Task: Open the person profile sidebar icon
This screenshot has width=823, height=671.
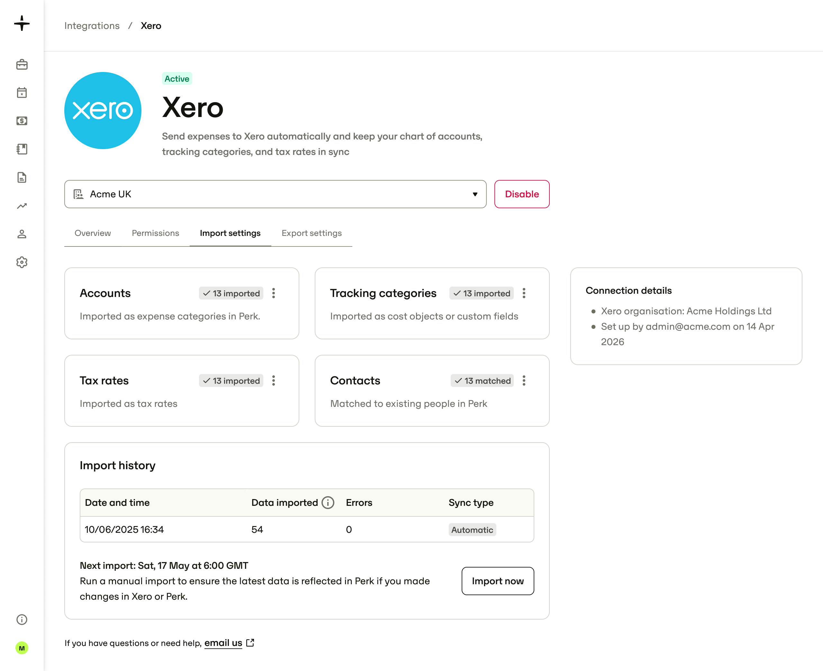Action: [22, 234]
